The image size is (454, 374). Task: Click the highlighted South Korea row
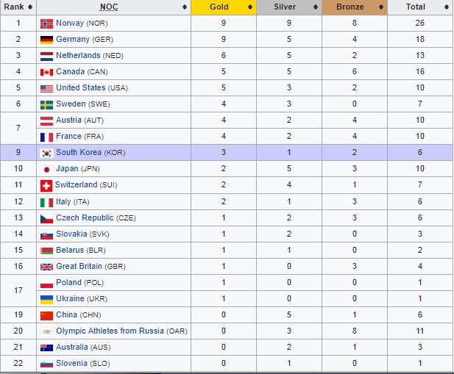243,153
